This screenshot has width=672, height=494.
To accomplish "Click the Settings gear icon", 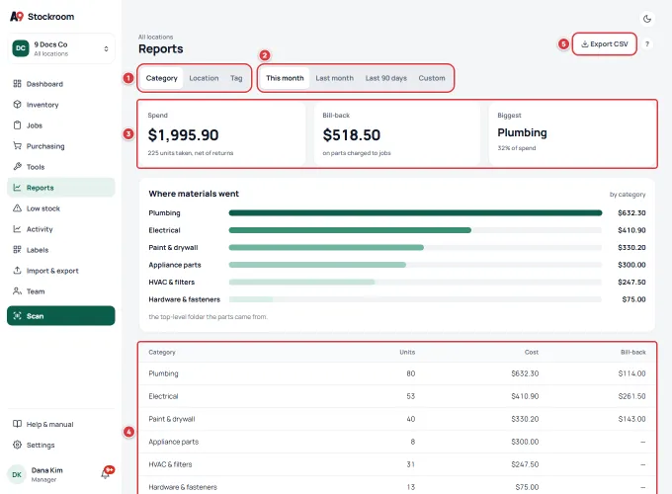I will (17, 445).
